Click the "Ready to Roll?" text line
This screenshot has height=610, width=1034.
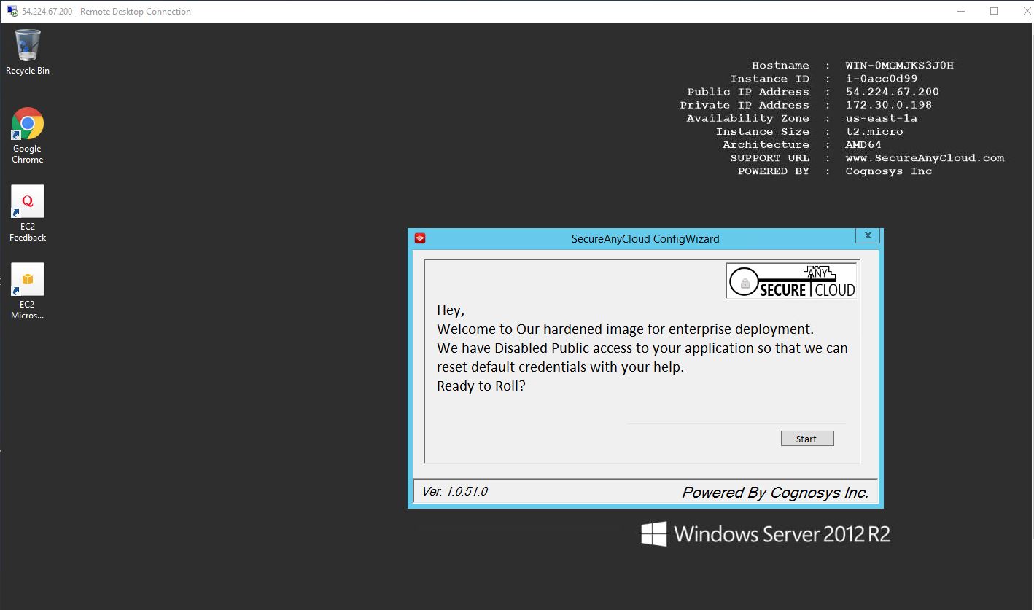481,386
